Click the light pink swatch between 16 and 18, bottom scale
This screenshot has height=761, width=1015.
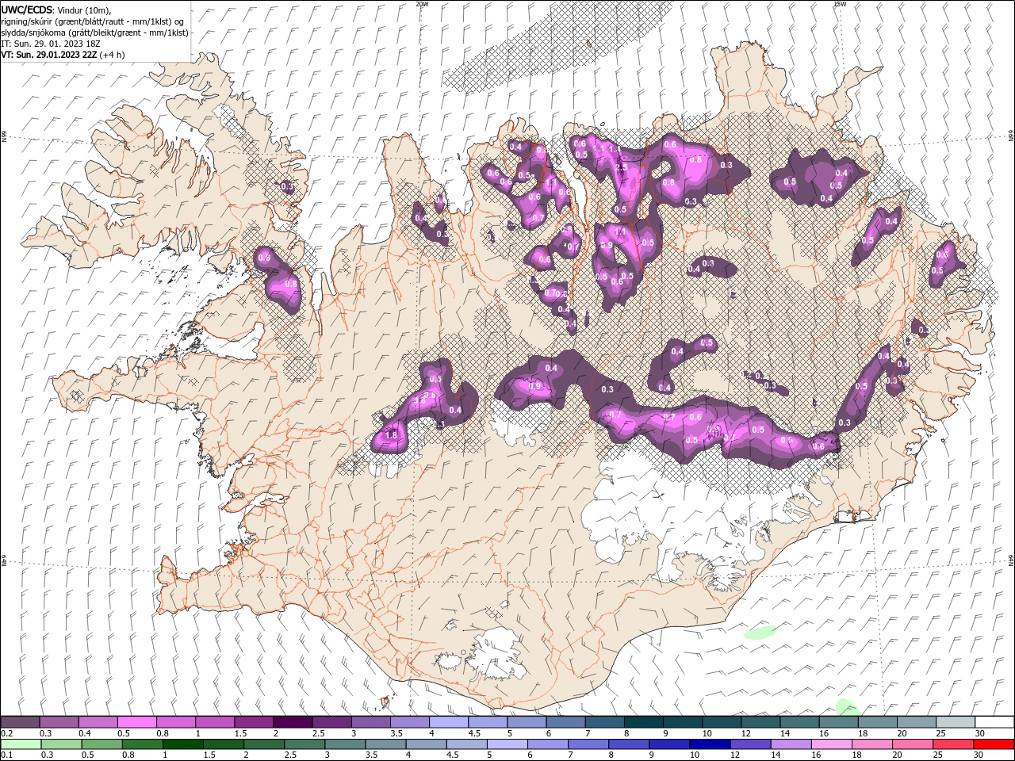click(831, 744)
